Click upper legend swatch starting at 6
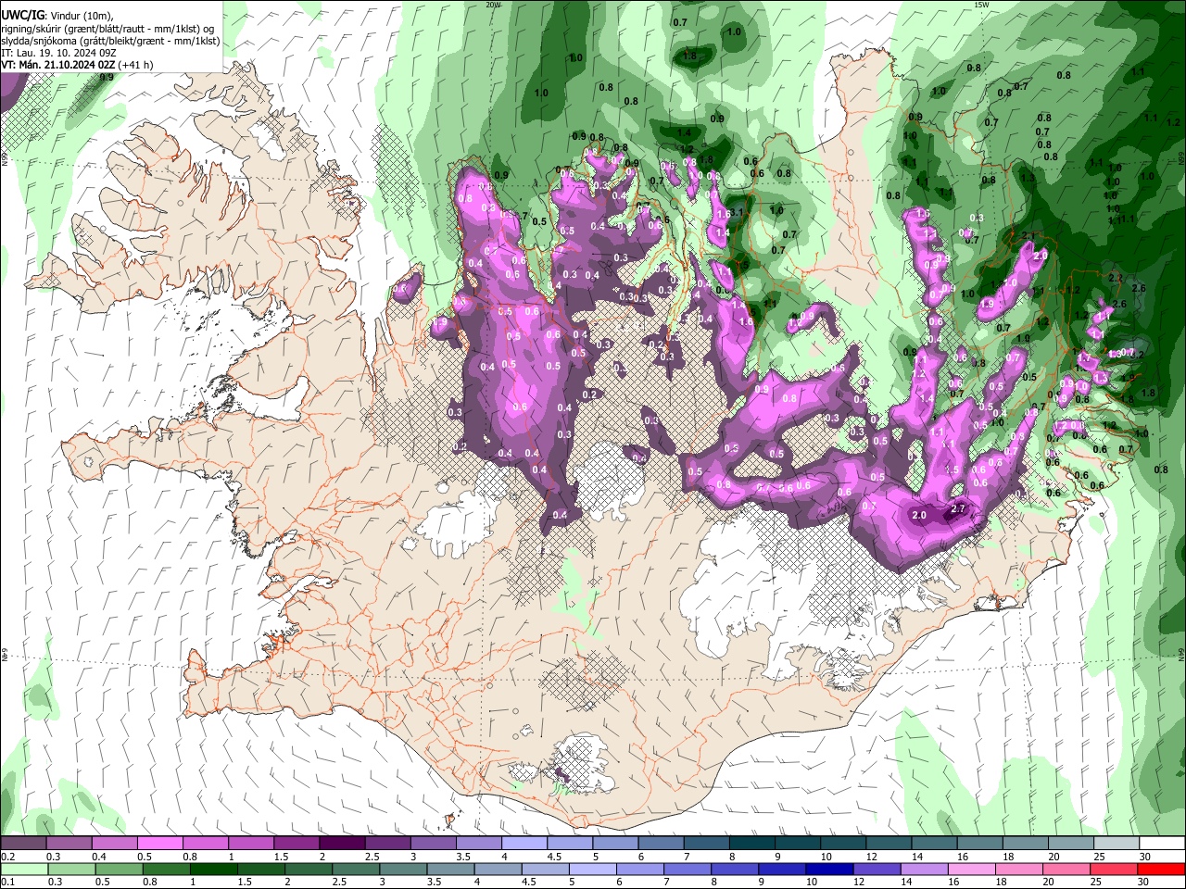1186x889 pixels. [660, 844]
